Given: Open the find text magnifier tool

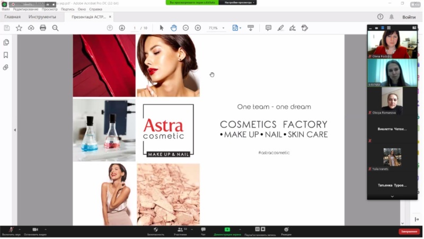Looking at the screenshot, I should (55, 28).
